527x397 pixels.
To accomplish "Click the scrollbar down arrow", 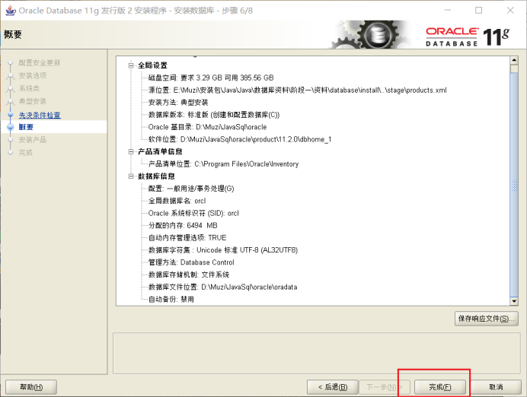I will pyautogui.click(x=514, y=301).
